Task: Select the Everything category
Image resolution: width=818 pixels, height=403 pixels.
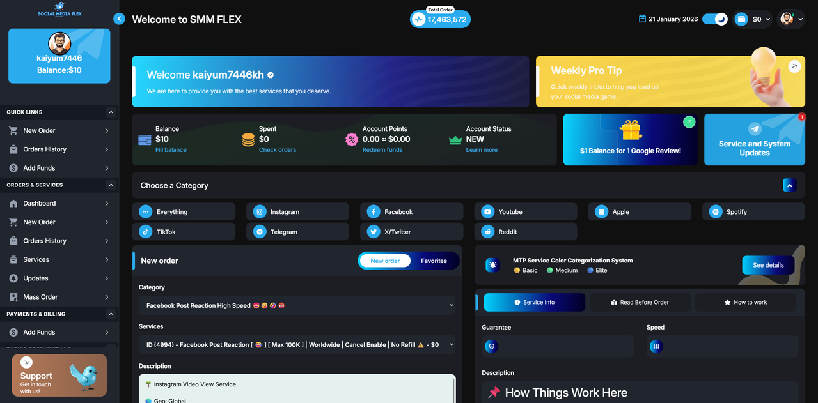Action: click(184, 211)
